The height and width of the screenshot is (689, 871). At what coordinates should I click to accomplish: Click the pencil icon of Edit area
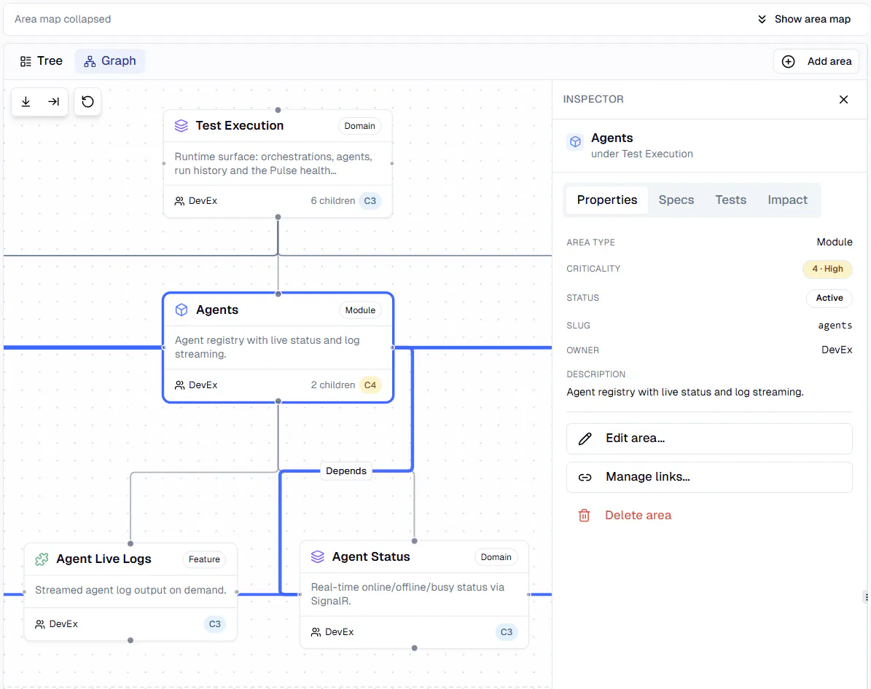(x=585, y=438)
